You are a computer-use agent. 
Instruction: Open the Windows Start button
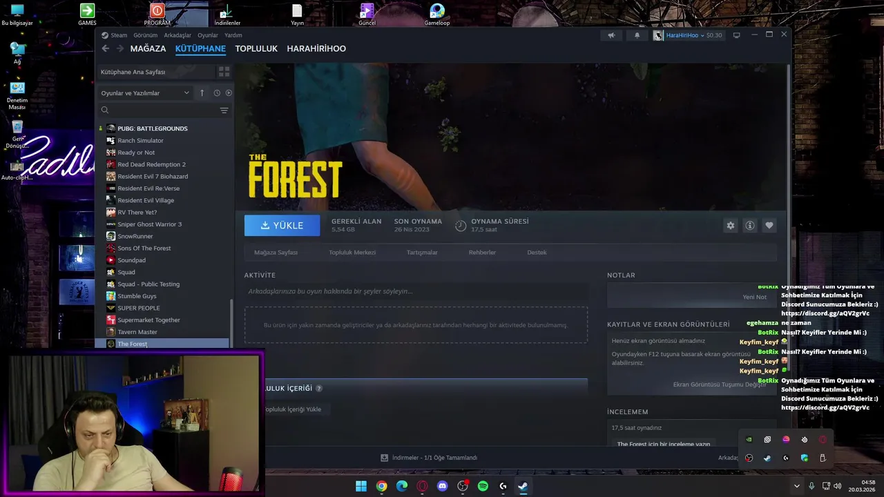pyautogui.click(x=361, y=486)
